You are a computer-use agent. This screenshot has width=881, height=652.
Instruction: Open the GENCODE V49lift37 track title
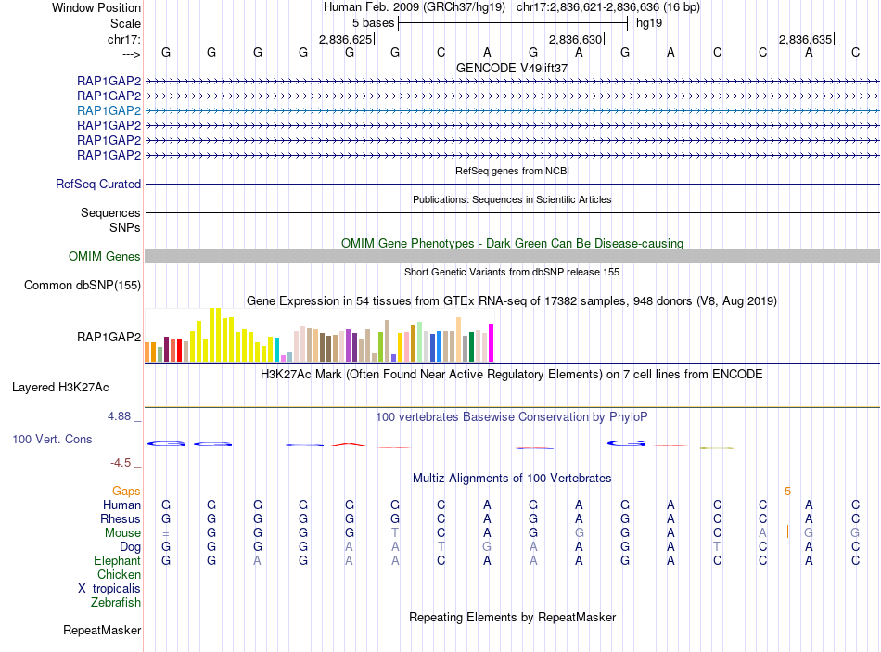(x=512, y=68)
